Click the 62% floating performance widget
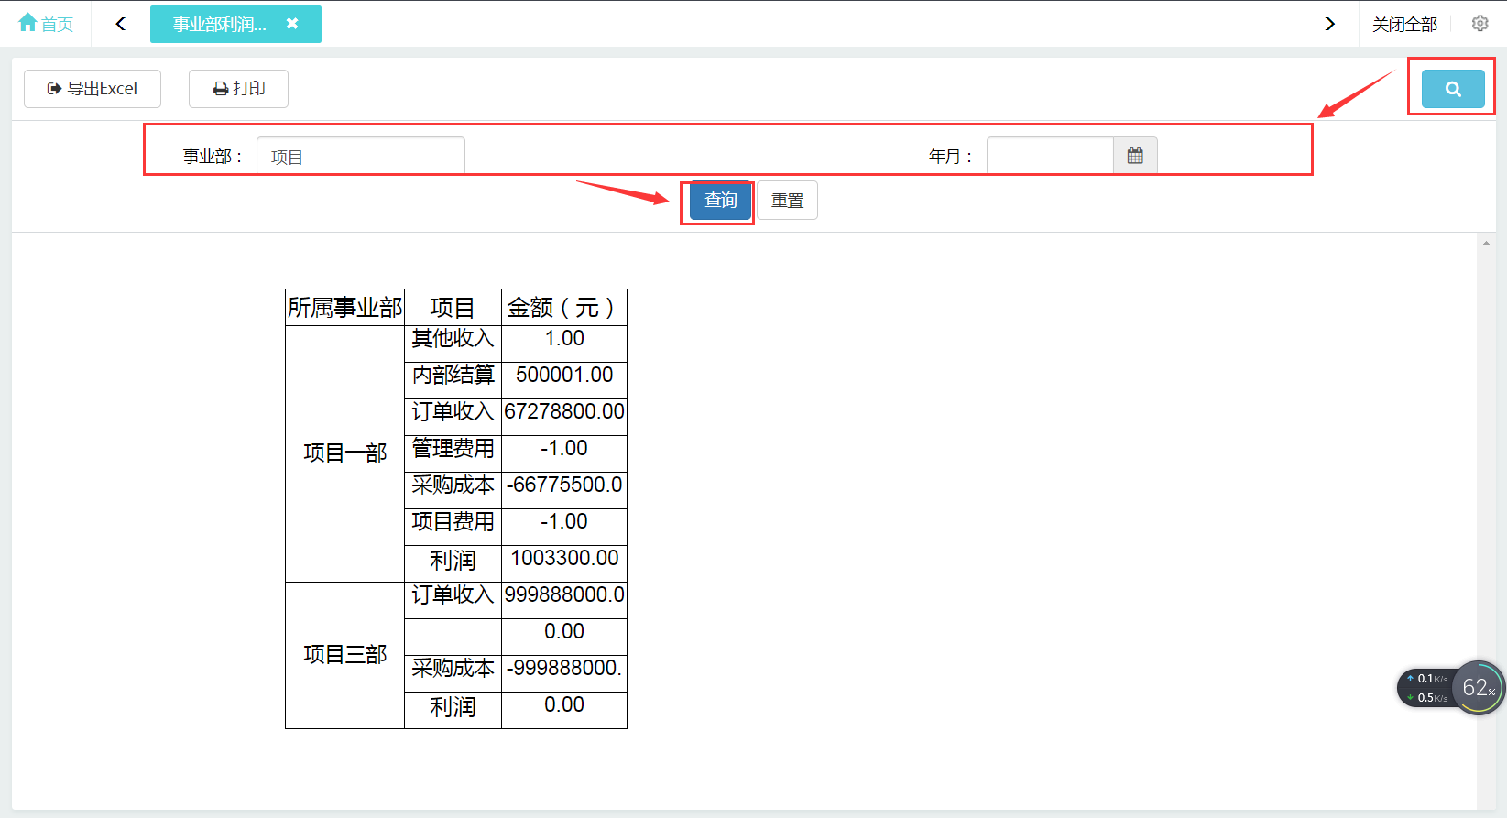This screenshot has height=818, width=1507. click(1477, 688)
